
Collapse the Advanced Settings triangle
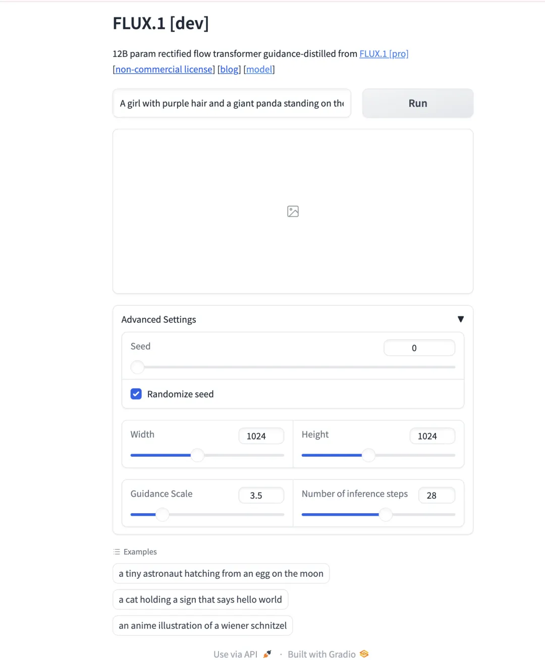[x=460, y=319]
